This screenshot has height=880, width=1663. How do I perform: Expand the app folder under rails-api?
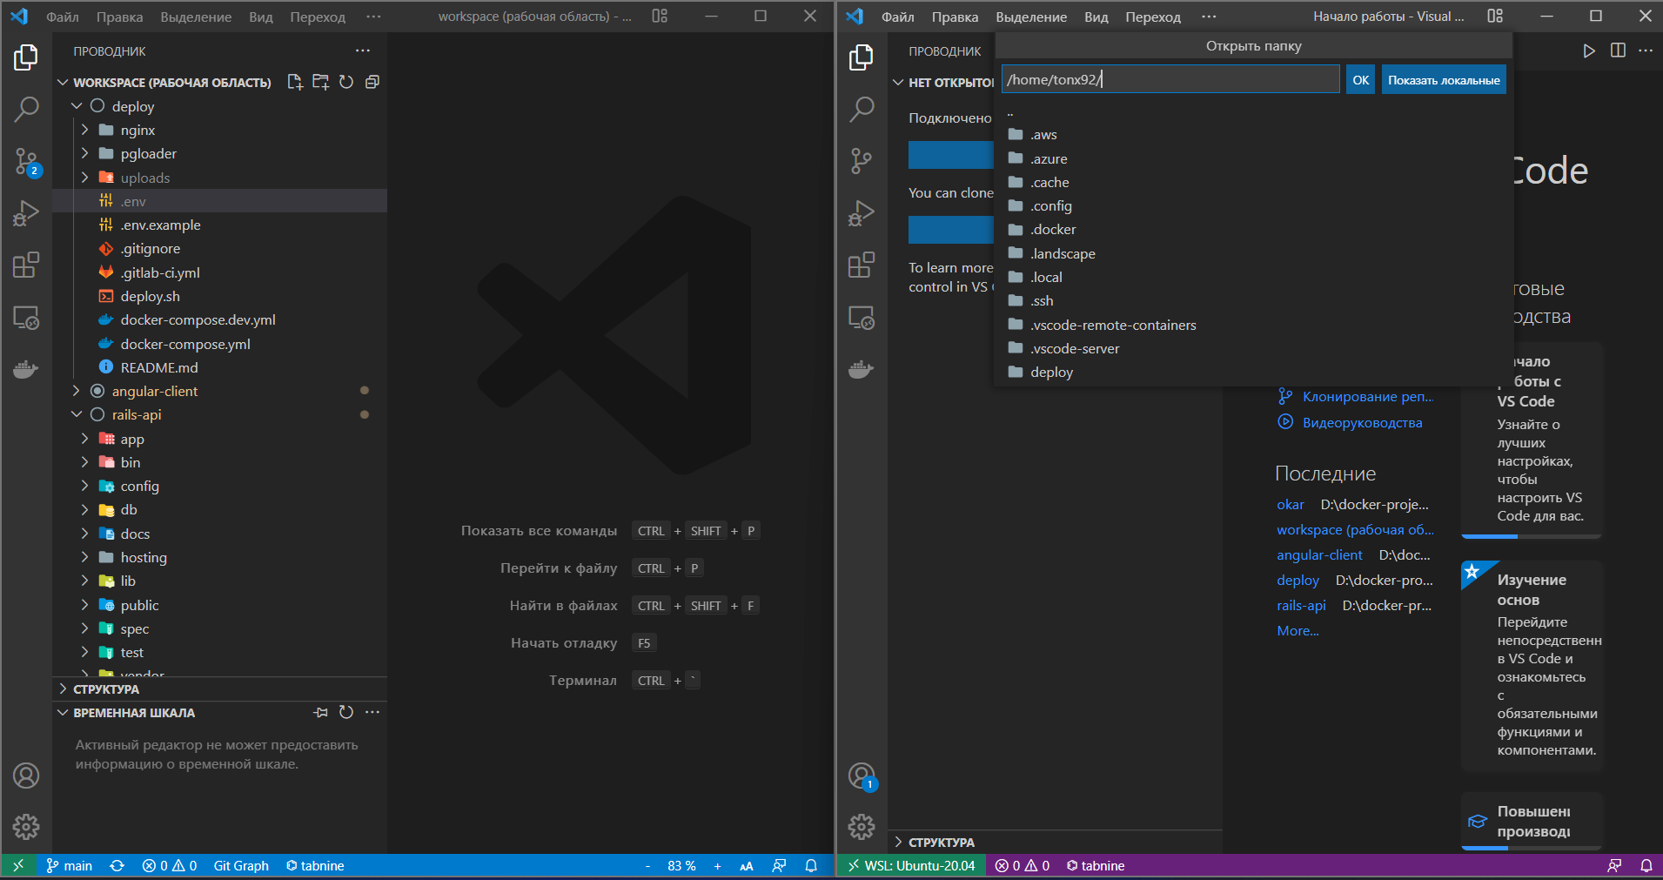pos(84,439)
